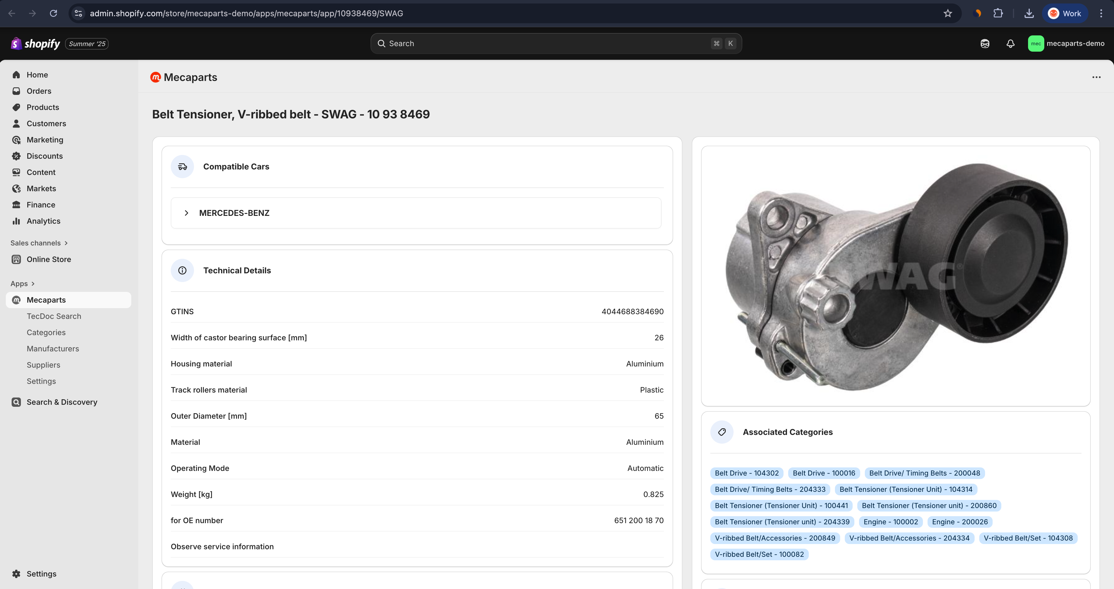Viewport: 1114px width, 589px height.
Task: Open the notifications bell icon
Action: tap(1010, 44)
